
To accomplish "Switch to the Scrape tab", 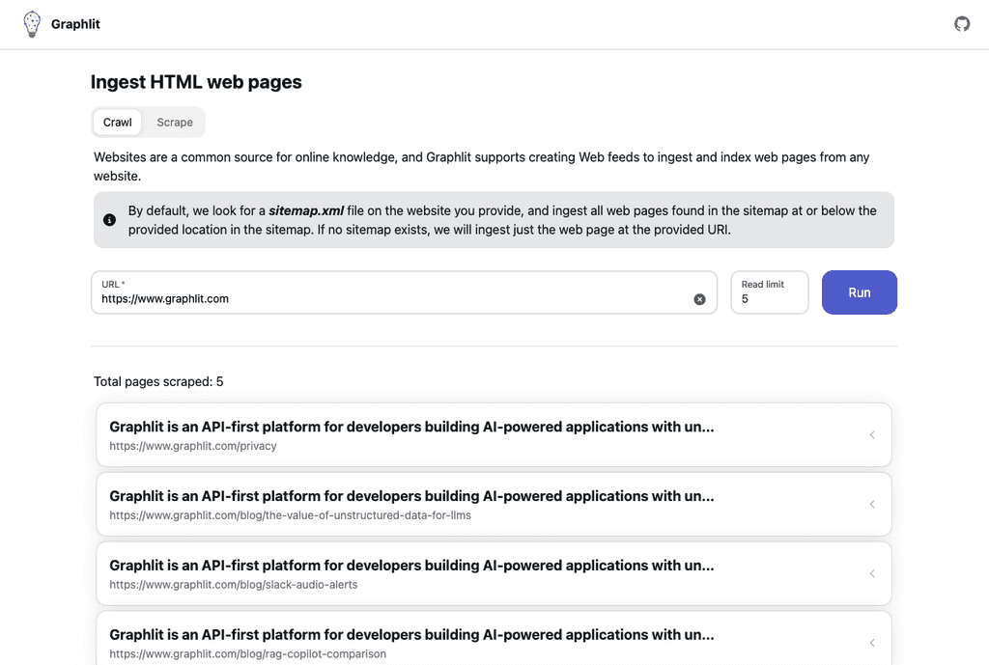I will (175, 123).
